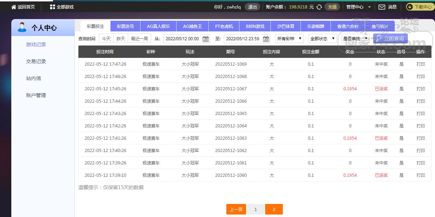This screenshot has width=435, height=217.
Task: Open the 是否单挑 dropdown
Action: tap(356, 38)
